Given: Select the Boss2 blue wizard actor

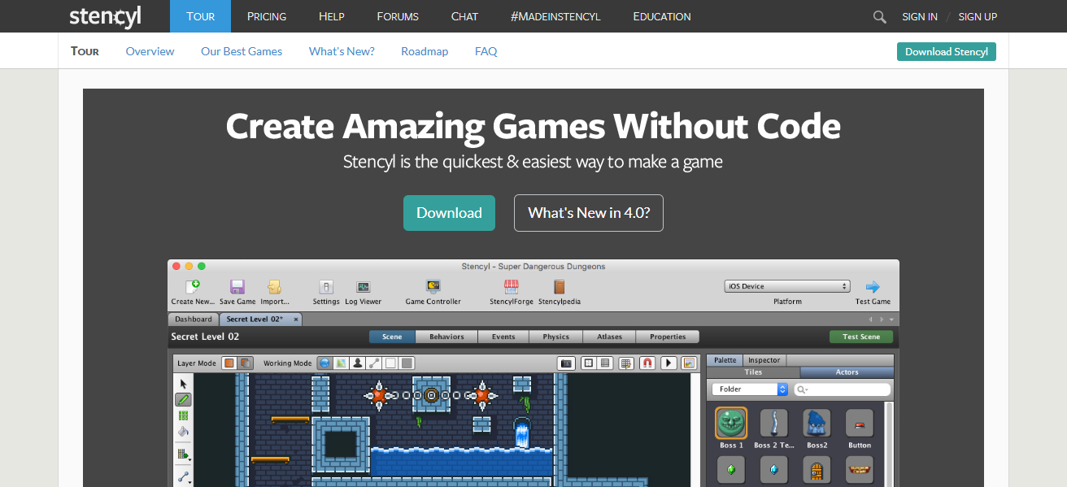Looking at the screenshot, I should (817, 424).
